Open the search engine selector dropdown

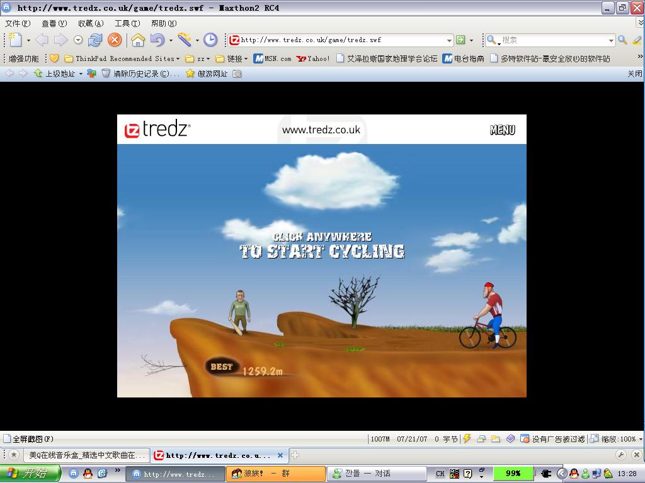[x=493, y=40]
